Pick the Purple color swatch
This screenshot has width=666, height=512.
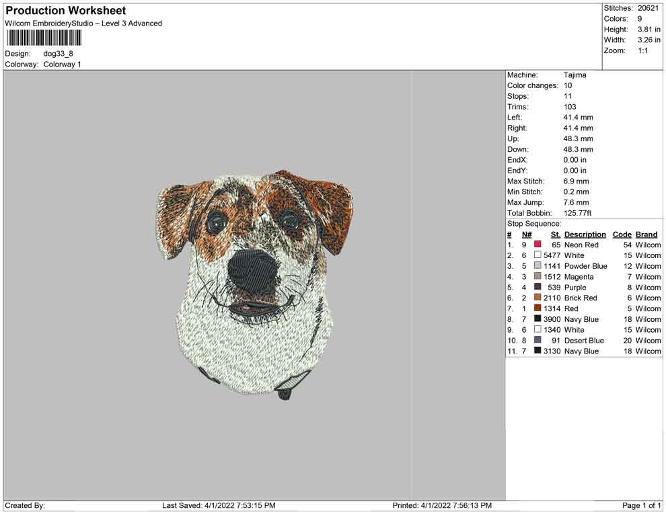coord(538,288)
